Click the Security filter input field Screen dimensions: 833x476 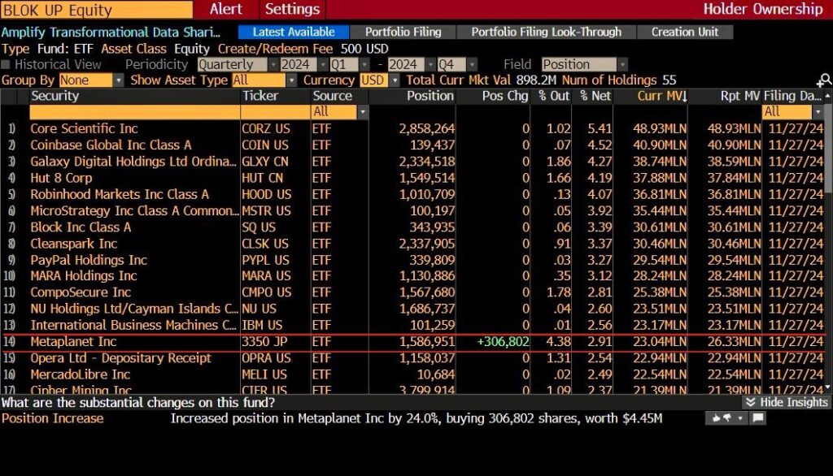[x=134, y=111]
